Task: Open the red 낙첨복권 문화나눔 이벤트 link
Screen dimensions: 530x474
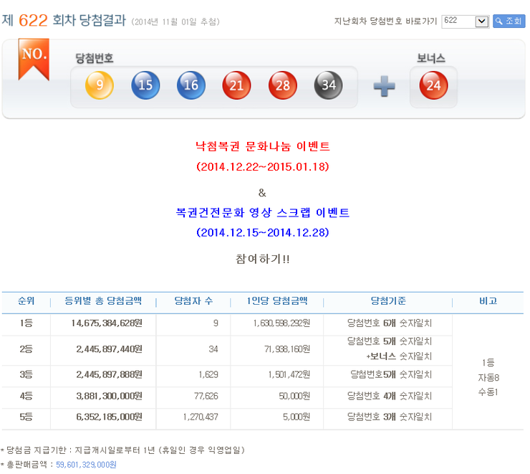Action: click(263, 146)
